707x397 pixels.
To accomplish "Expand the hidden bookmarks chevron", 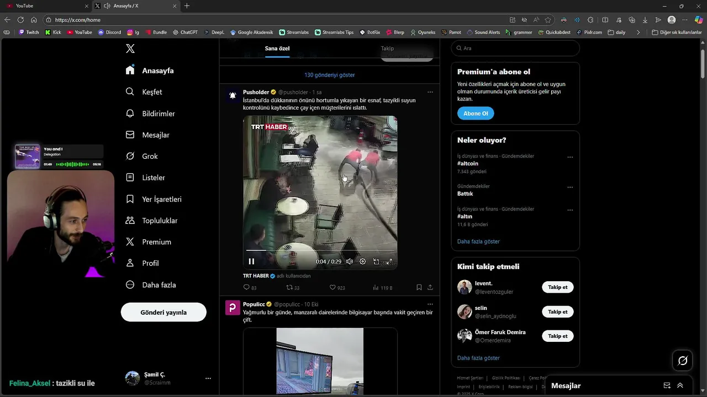I will (x=638, y=33).
